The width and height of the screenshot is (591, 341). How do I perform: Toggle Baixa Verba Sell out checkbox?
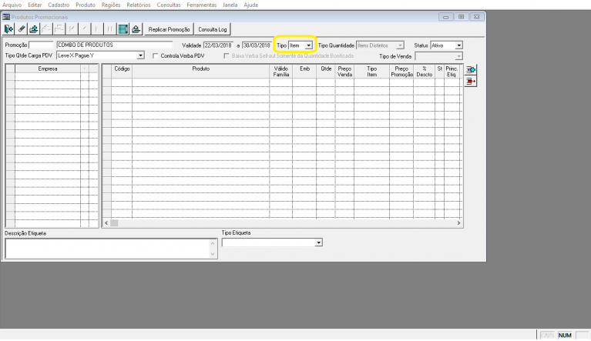click(226, 55)
